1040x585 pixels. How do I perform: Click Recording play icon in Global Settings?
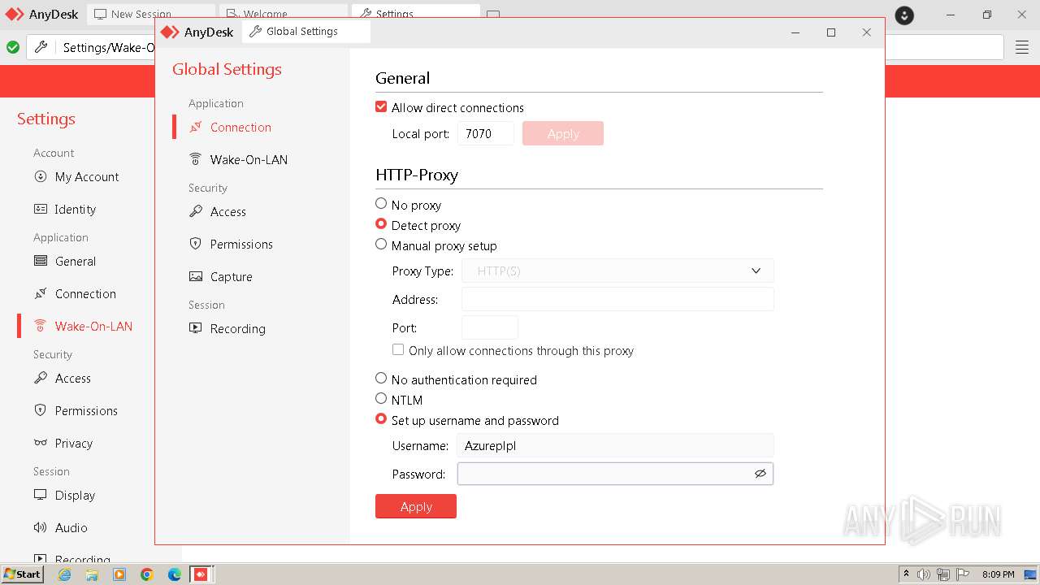(196, 328)
